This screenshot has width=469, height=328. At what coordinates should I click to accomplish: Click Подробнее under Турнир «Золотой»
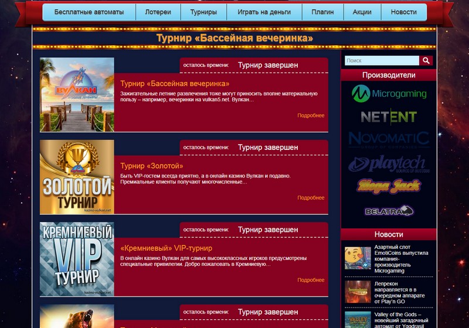point(311,197)
